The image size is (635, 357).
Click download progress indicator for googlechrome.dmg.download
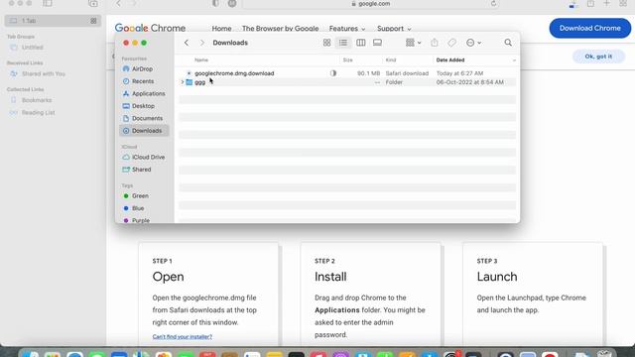pyautogui.click(x=333, y=73)
